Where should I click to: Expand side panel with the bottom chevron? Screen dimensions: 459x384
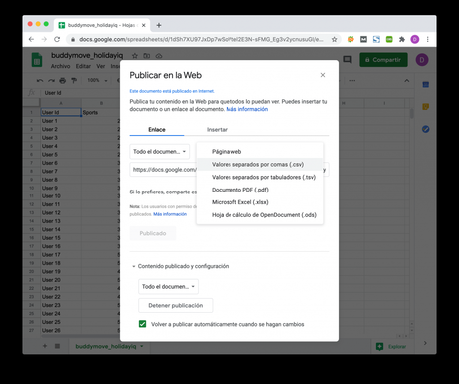coord(425,343)
